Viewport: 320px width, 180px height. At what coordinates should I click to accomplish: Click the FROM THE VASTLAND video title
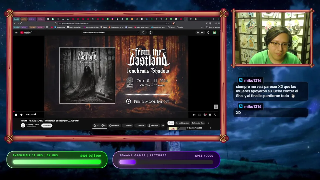tap(50, 121)
